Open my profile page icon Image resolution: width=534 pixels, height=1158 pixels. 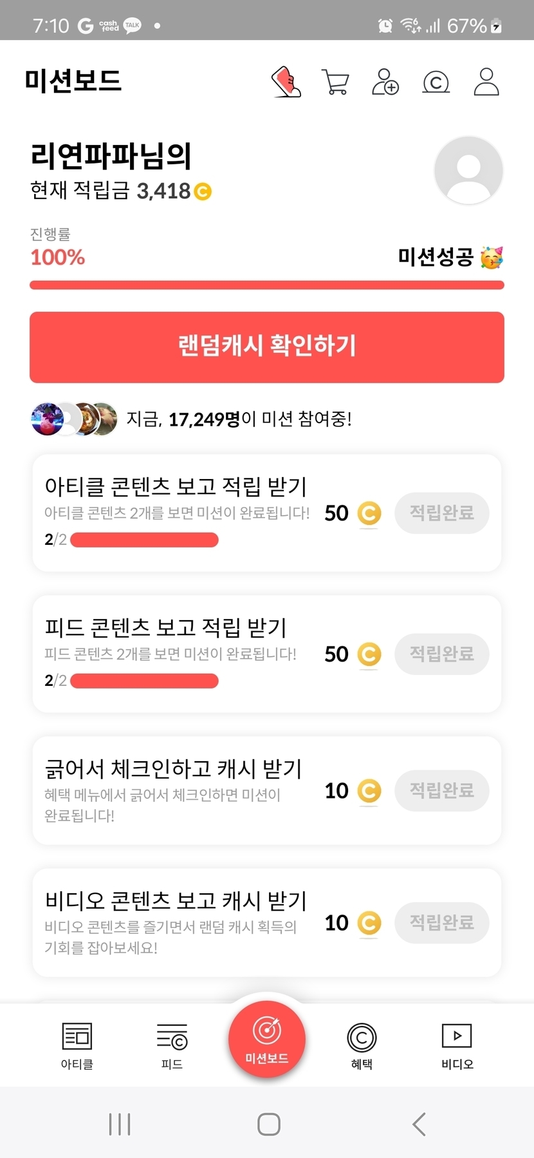486,82
